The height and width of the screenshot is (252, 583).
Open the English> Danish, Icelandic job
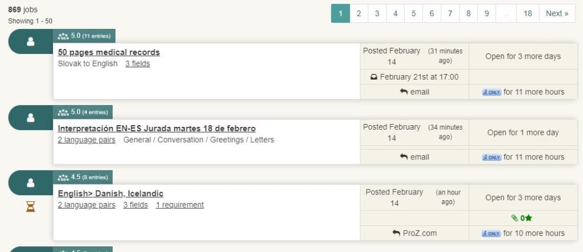click(x=110, y=193)
